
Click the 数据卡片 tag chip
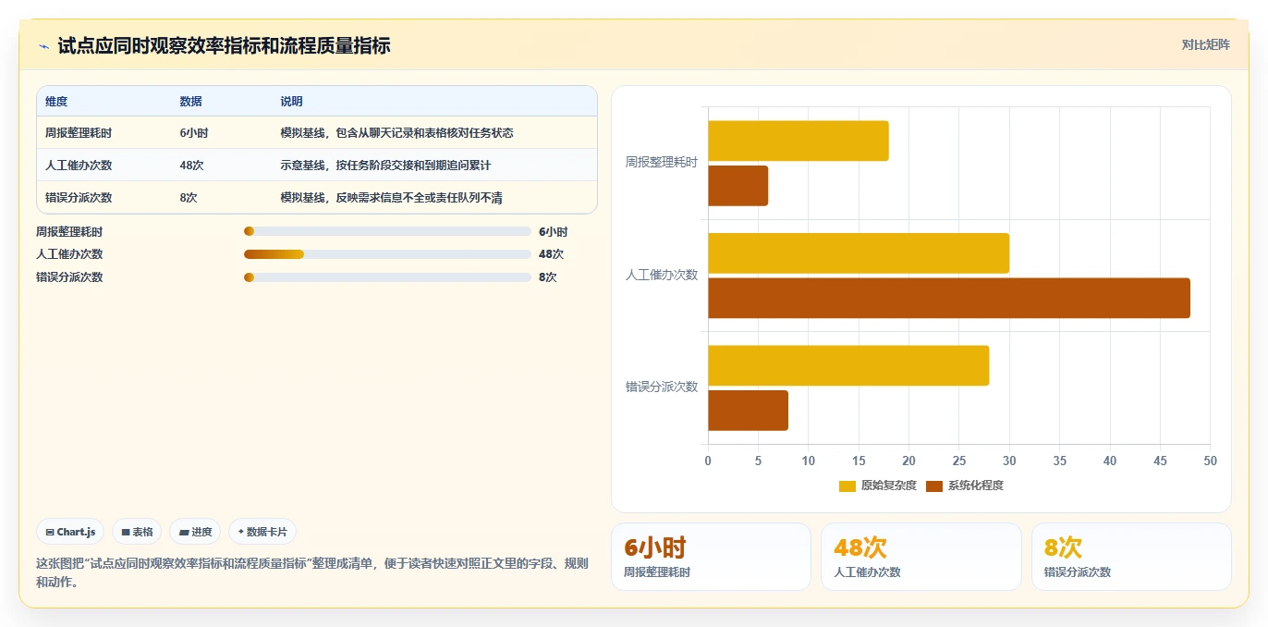[x=262, y=532]
